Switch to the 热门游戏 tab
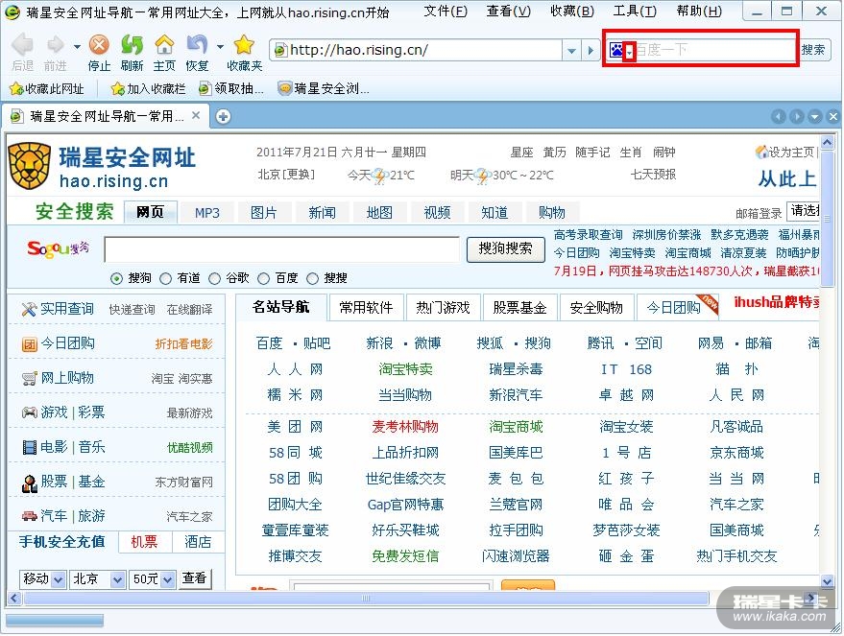The image size is (844, 636). (443, 308)
